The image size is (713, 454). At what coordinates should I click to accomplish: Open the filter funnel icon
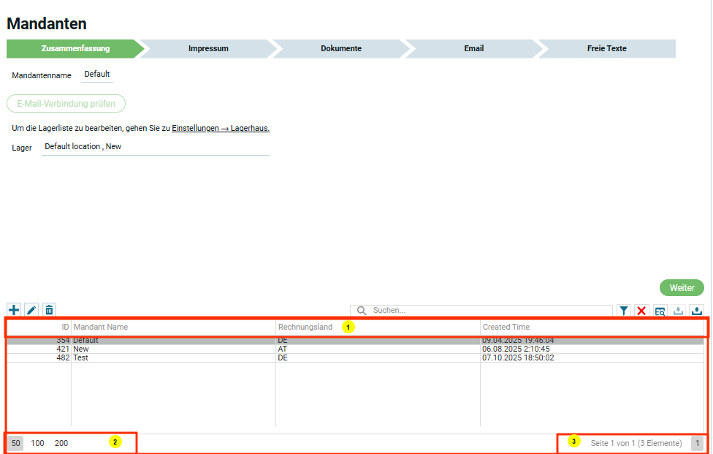(624, 311)
